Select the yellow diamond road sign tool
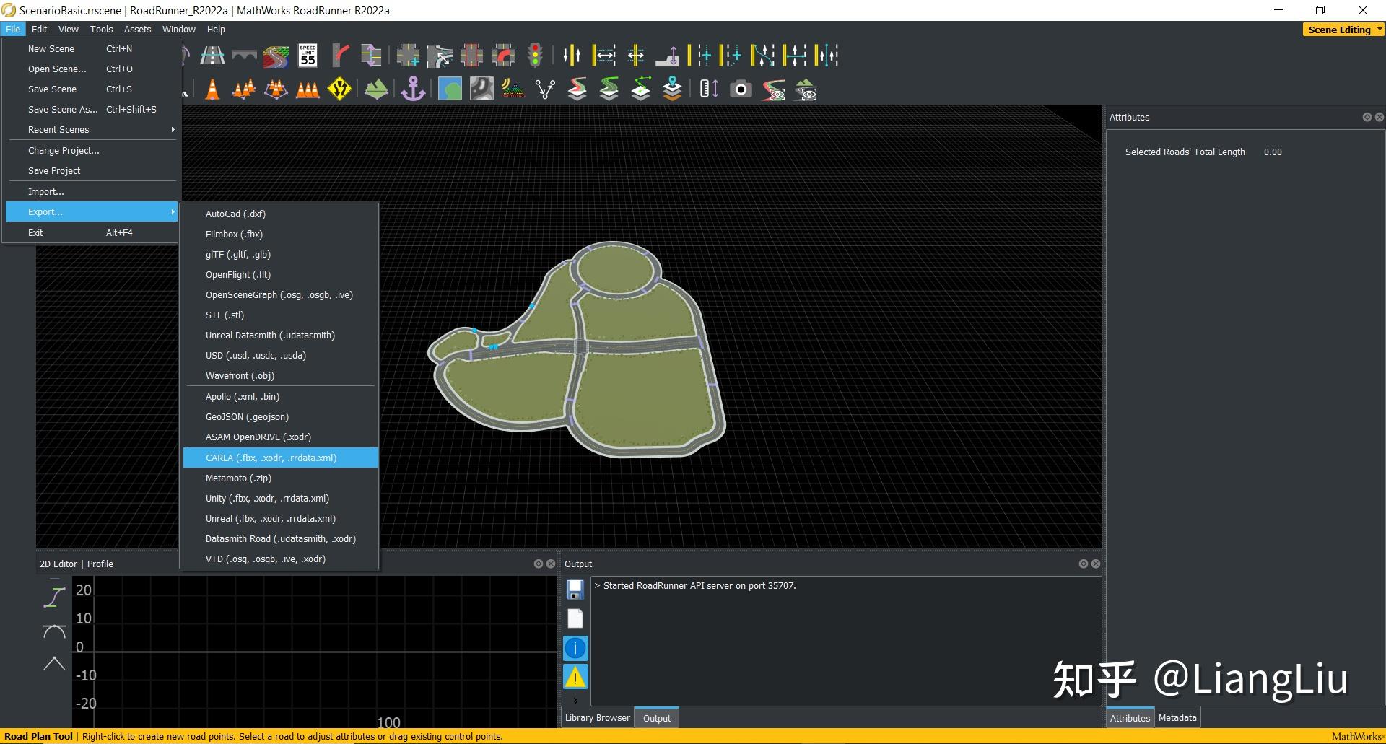The height and width of the screenshot is (744, 1386). [339, 89]
